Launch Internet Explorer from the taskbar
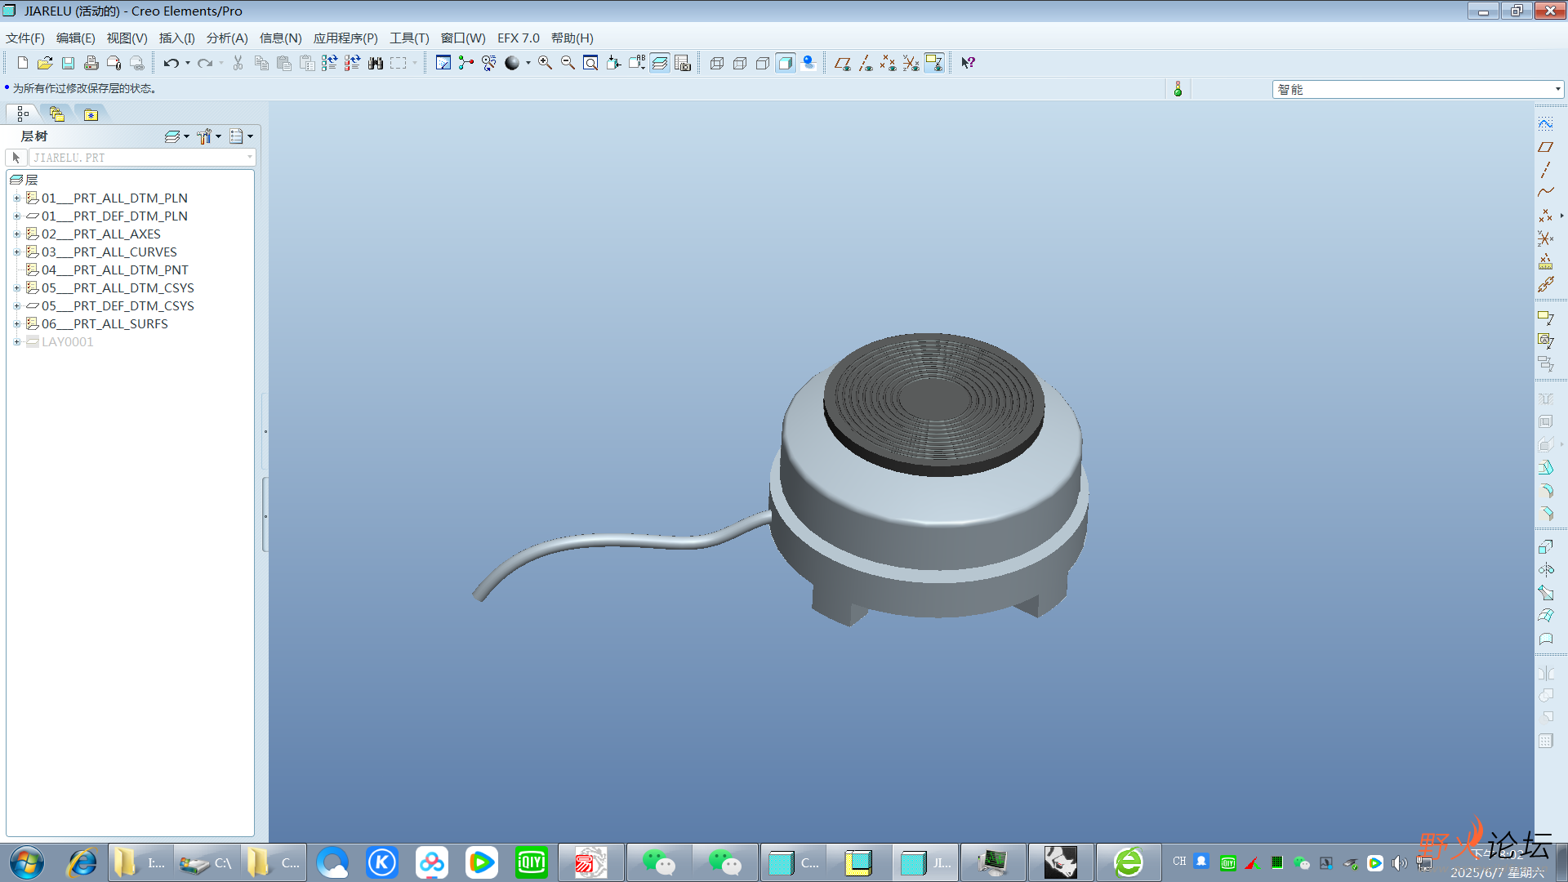Image resolution: width=1568 pixels, height=882 pixels. [x=82, y=862]
